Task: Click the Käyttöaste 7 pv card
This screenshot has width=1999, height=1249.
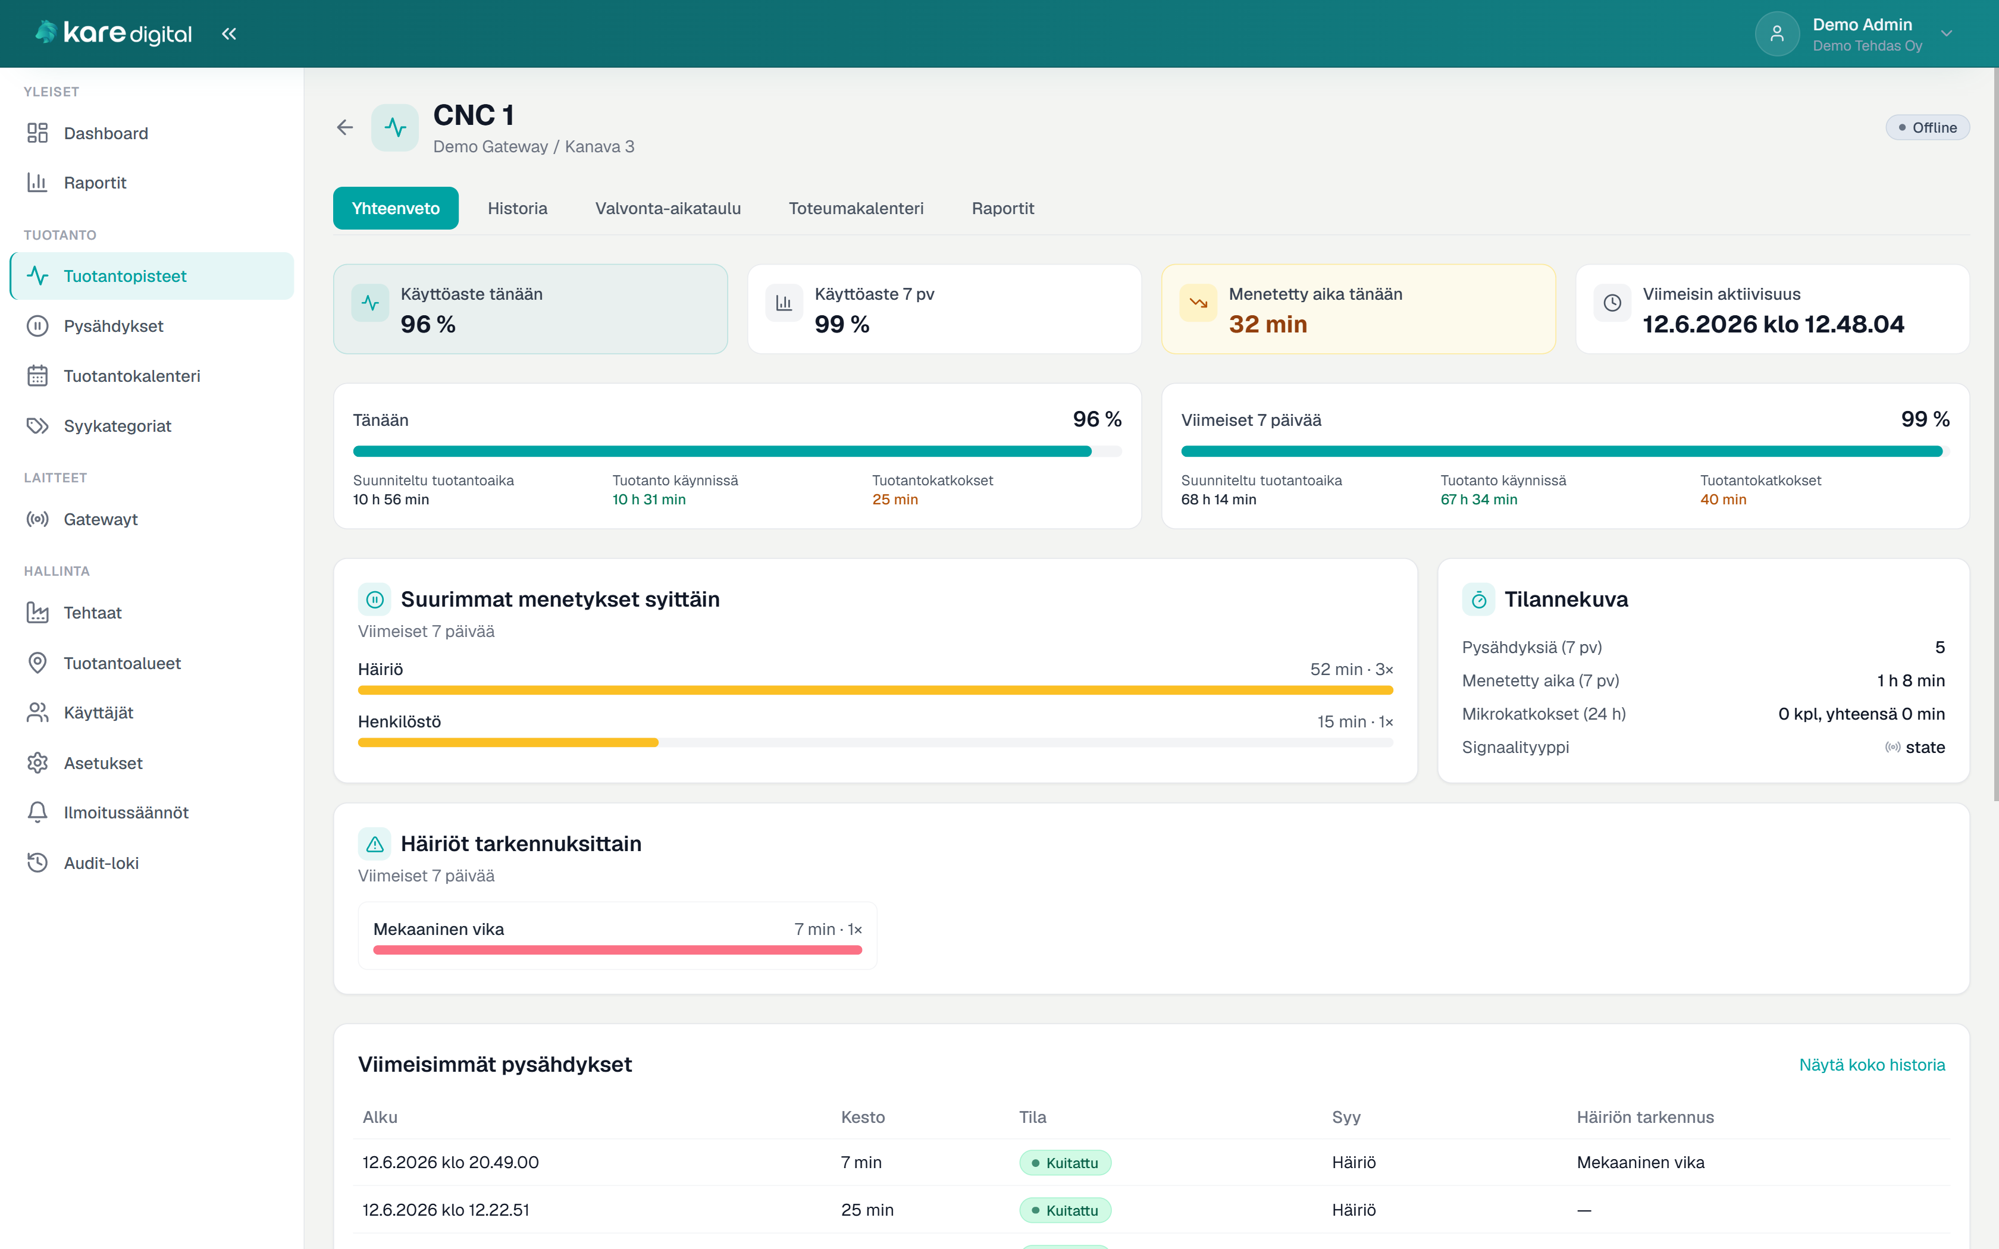Action: (x=944, y=309)
